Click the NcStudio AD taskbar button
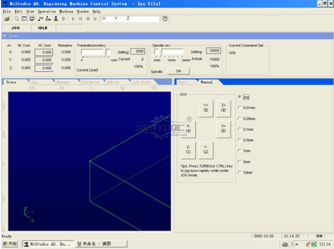Viewport: 334px width, 249px height. 48,244
